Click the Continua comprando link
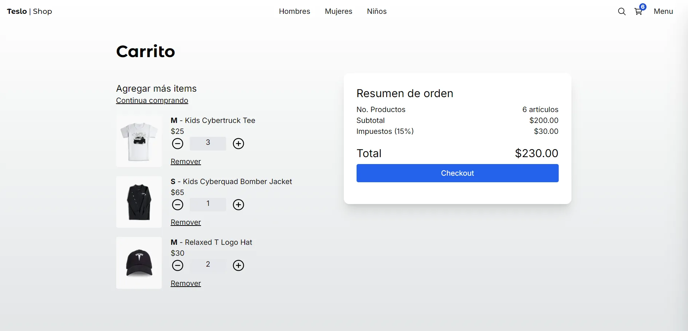 (x=152, y=100)
